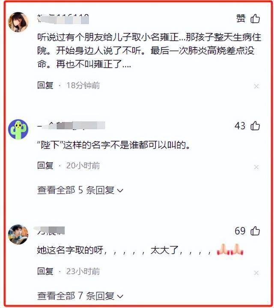
Task: Reply to the 太大了 comment
Action: (45, 271)
